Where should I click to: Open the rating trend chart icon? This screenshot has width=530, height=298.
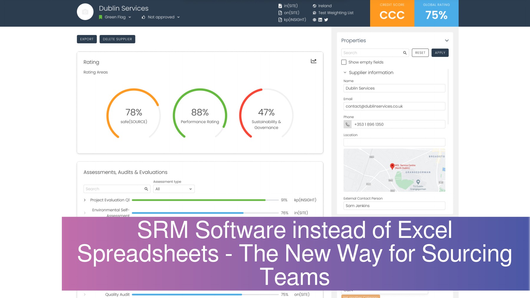(314, 61)
